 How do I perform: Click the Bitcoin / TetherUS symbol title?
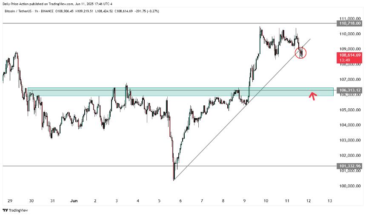click(x=19, y=11)
